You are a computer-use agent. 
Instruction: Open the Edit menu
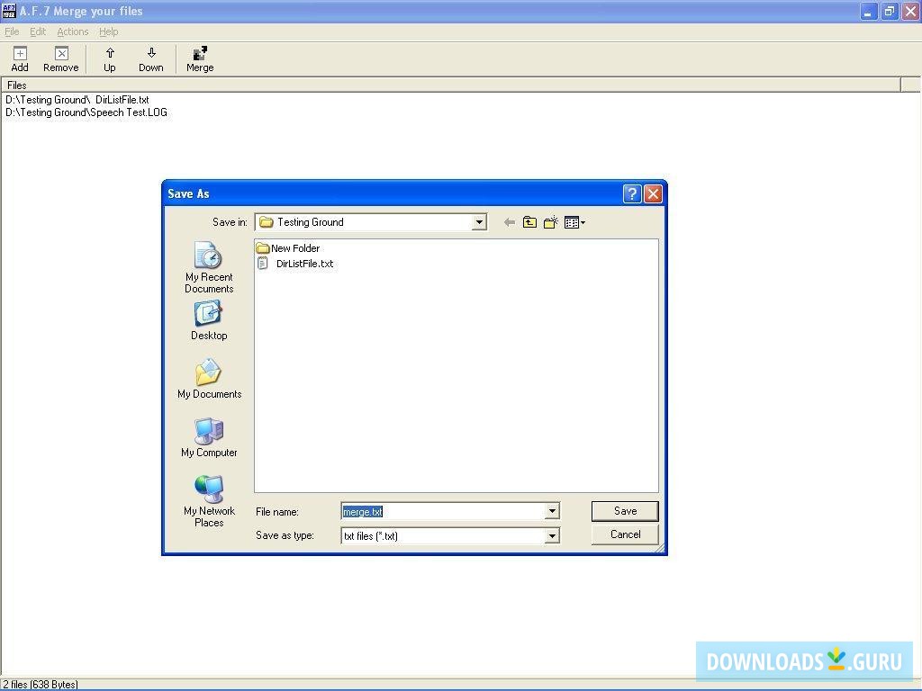click(37, 31)
